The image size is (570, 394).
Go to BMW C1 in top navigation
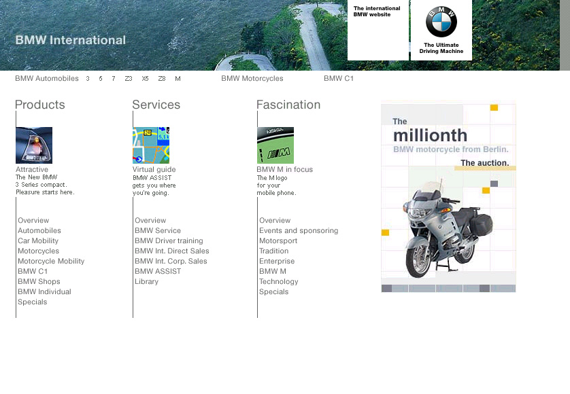pyautogui.click(x=339, y=78)
